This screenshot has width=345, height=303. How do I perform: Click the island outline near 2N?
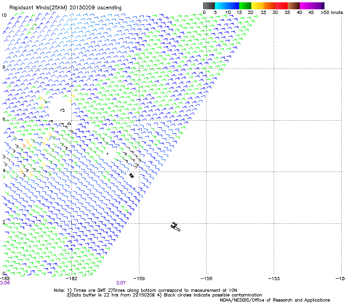click(x=175, y=227)
